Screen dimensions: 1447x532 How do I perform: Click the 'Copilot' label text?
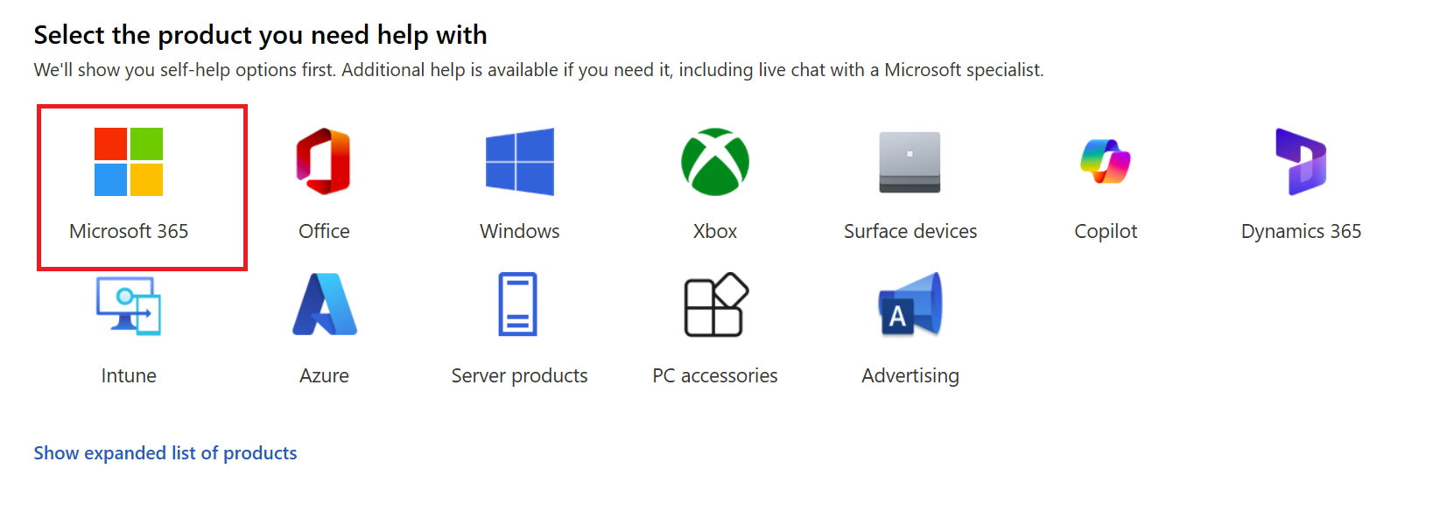tap(1106, 232)
